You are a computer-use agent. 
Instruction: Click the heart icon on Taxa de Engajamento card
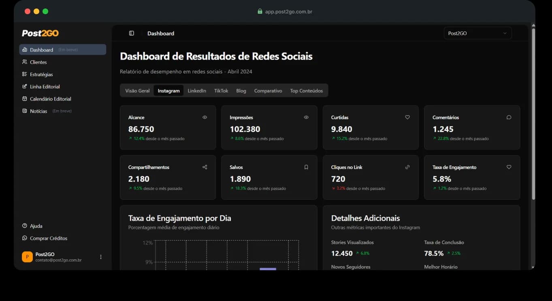coord(509,167)
